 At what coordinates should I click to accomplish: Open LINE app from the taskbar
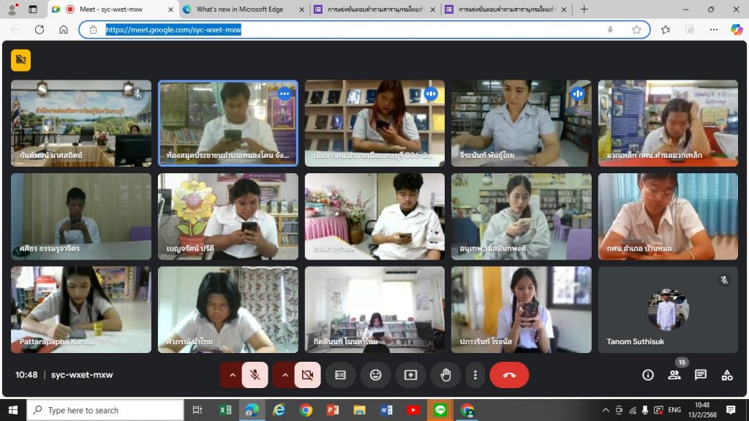[x=440, y=410]
